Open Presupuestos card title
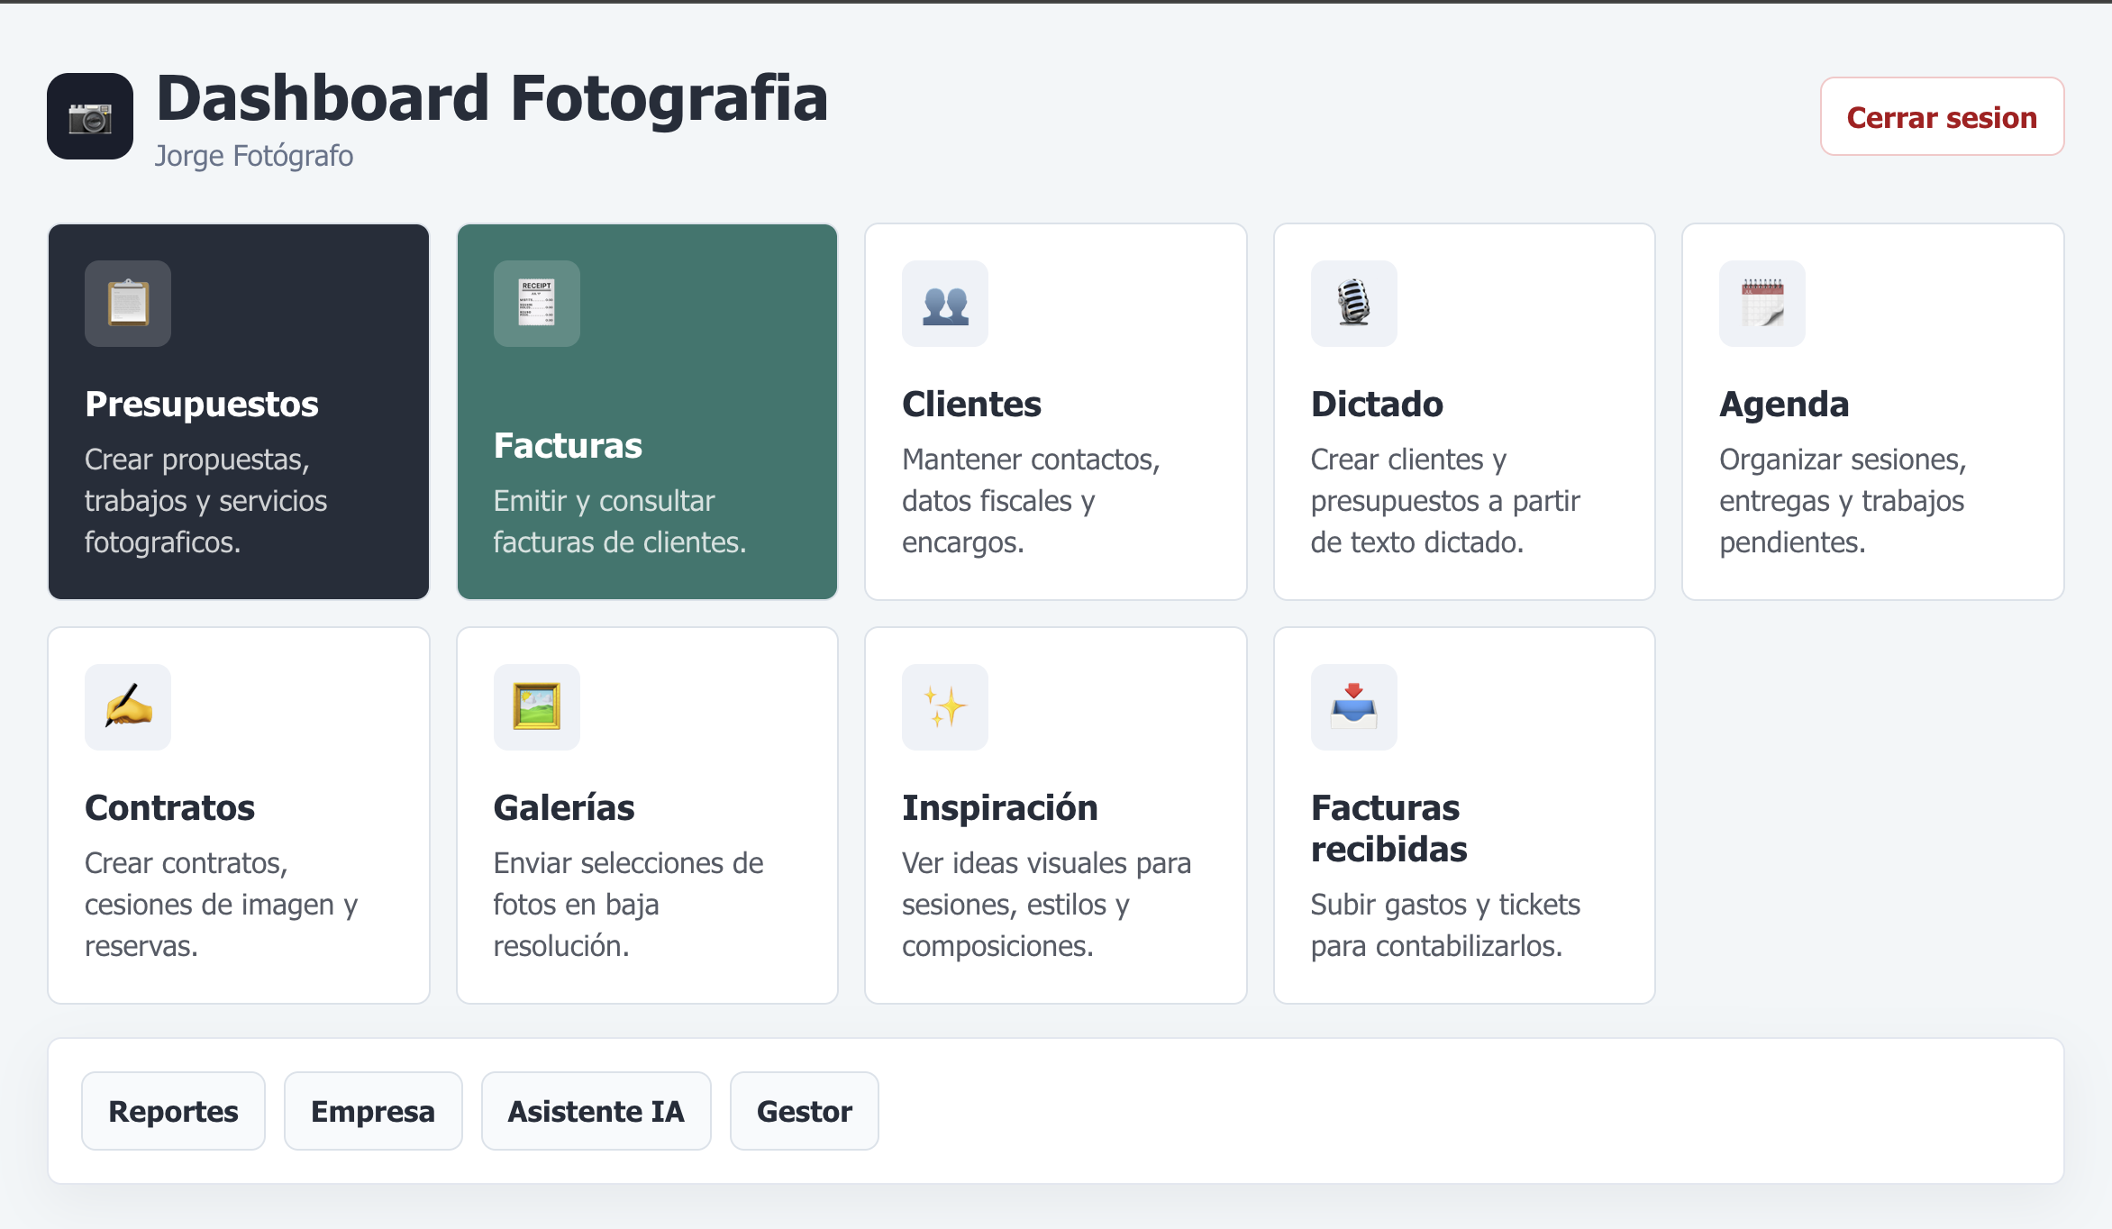The image size is (2112, 1229). pos(202,404)
